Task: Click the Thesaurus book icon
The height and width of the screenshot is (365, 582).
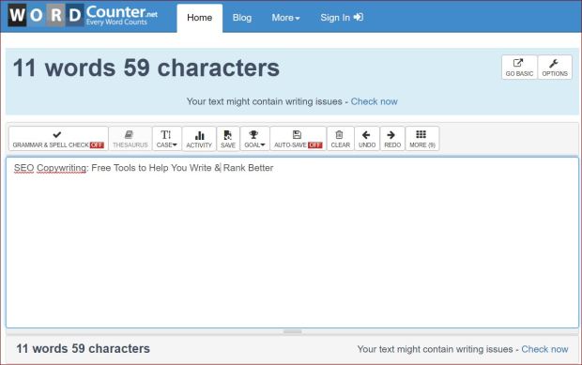Action: [130, 134]
